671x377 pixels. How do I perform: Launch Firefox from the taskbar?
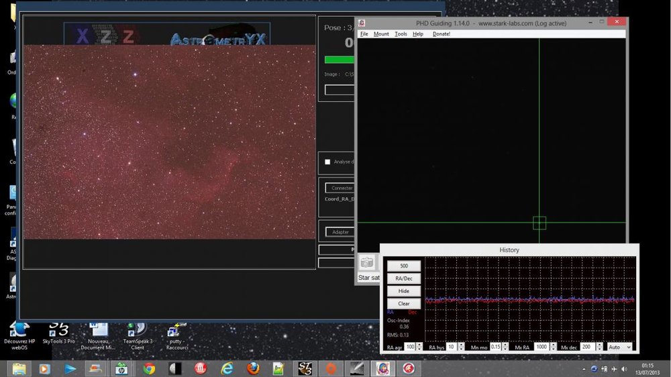(x=253, y=368)
